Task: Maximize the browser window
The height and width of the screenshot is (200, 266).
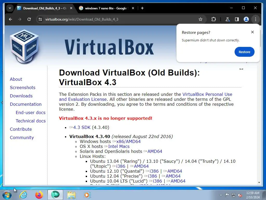Action: pyautogui.click(x=243, y=8)
